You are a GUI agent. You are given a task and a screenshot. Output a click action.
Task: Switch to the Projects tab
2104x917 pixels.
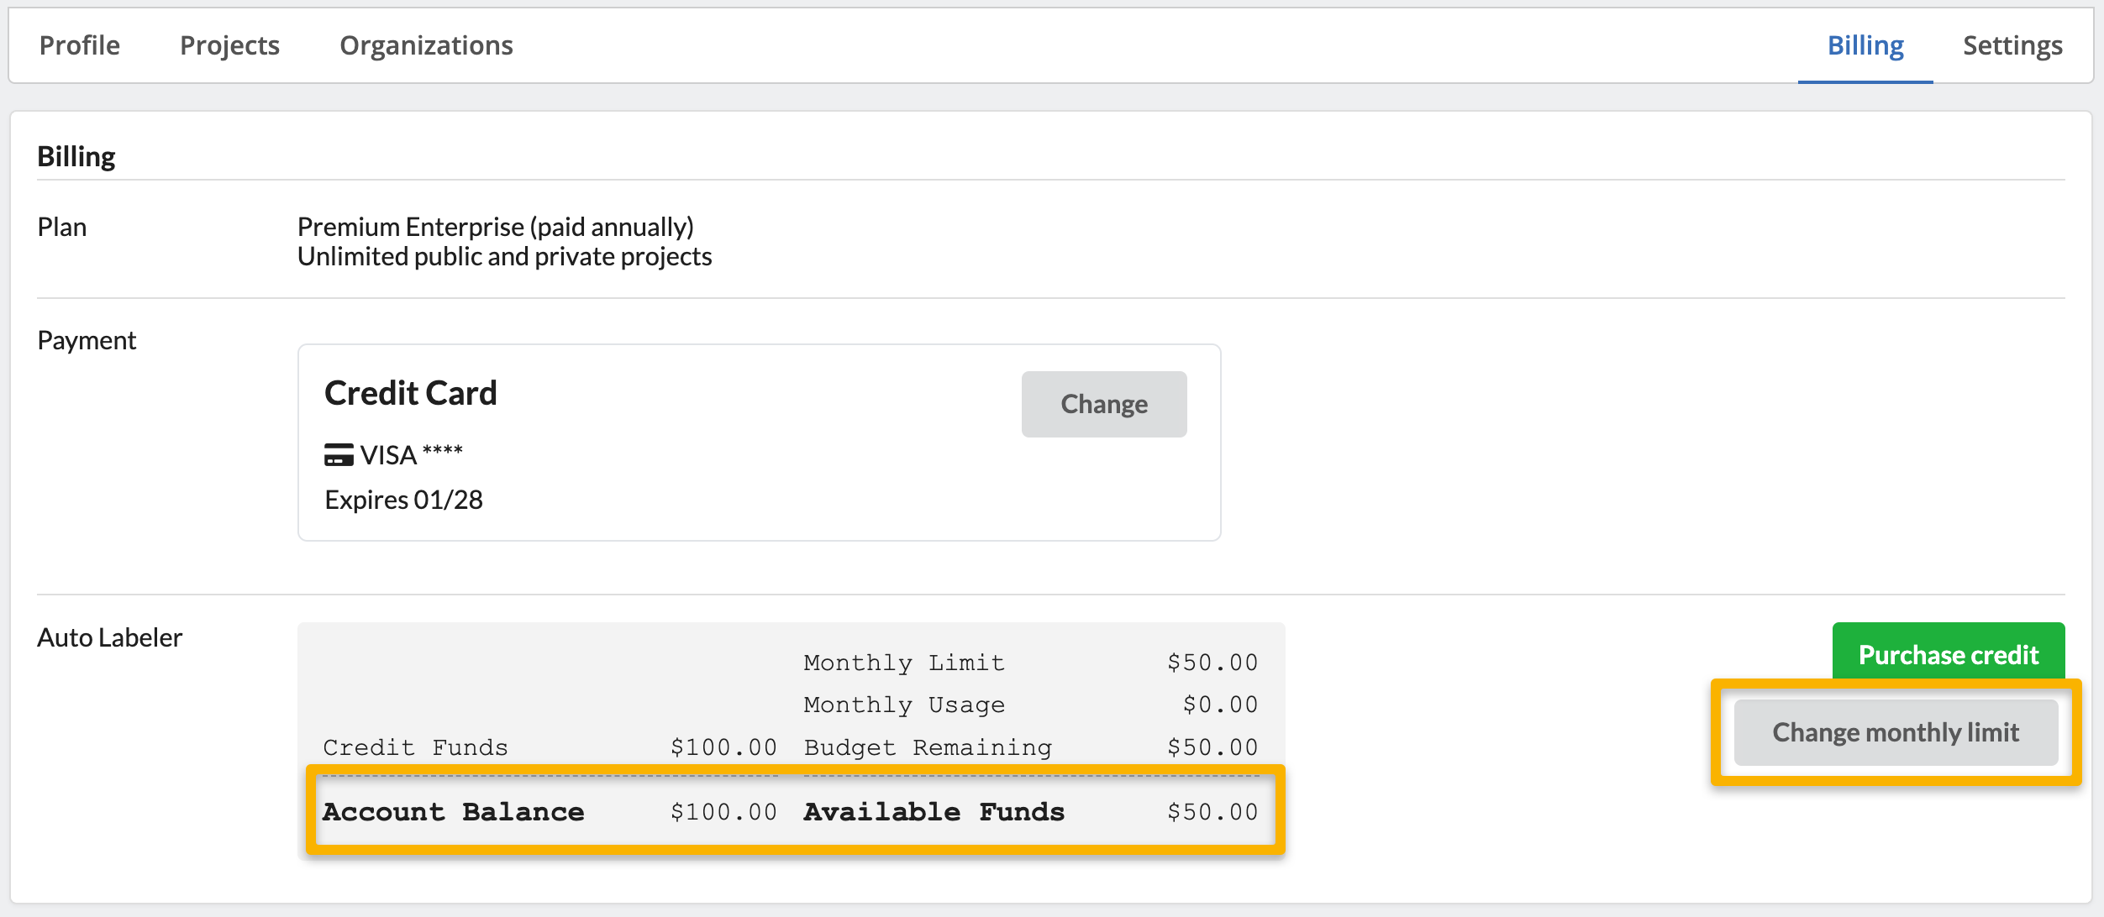point(229,45)
